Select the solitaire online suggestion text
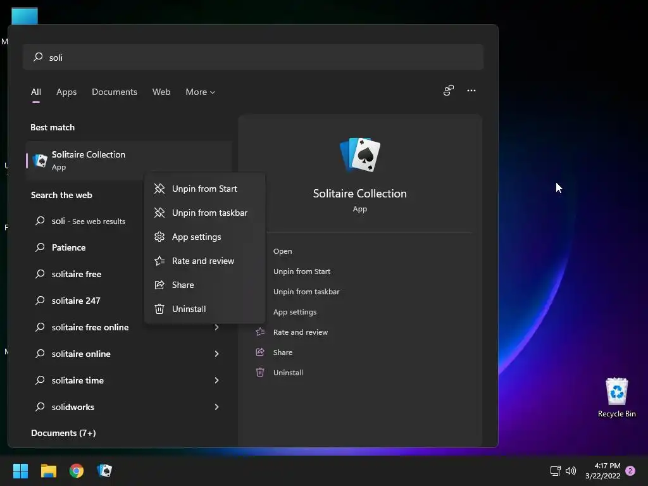The width and height of the screenshot is (648, 486). point(81,354)
